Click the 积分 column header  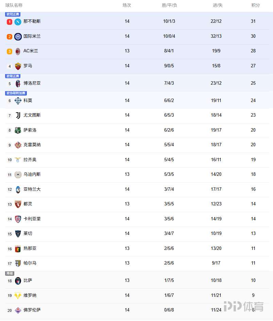pos(256,5)
